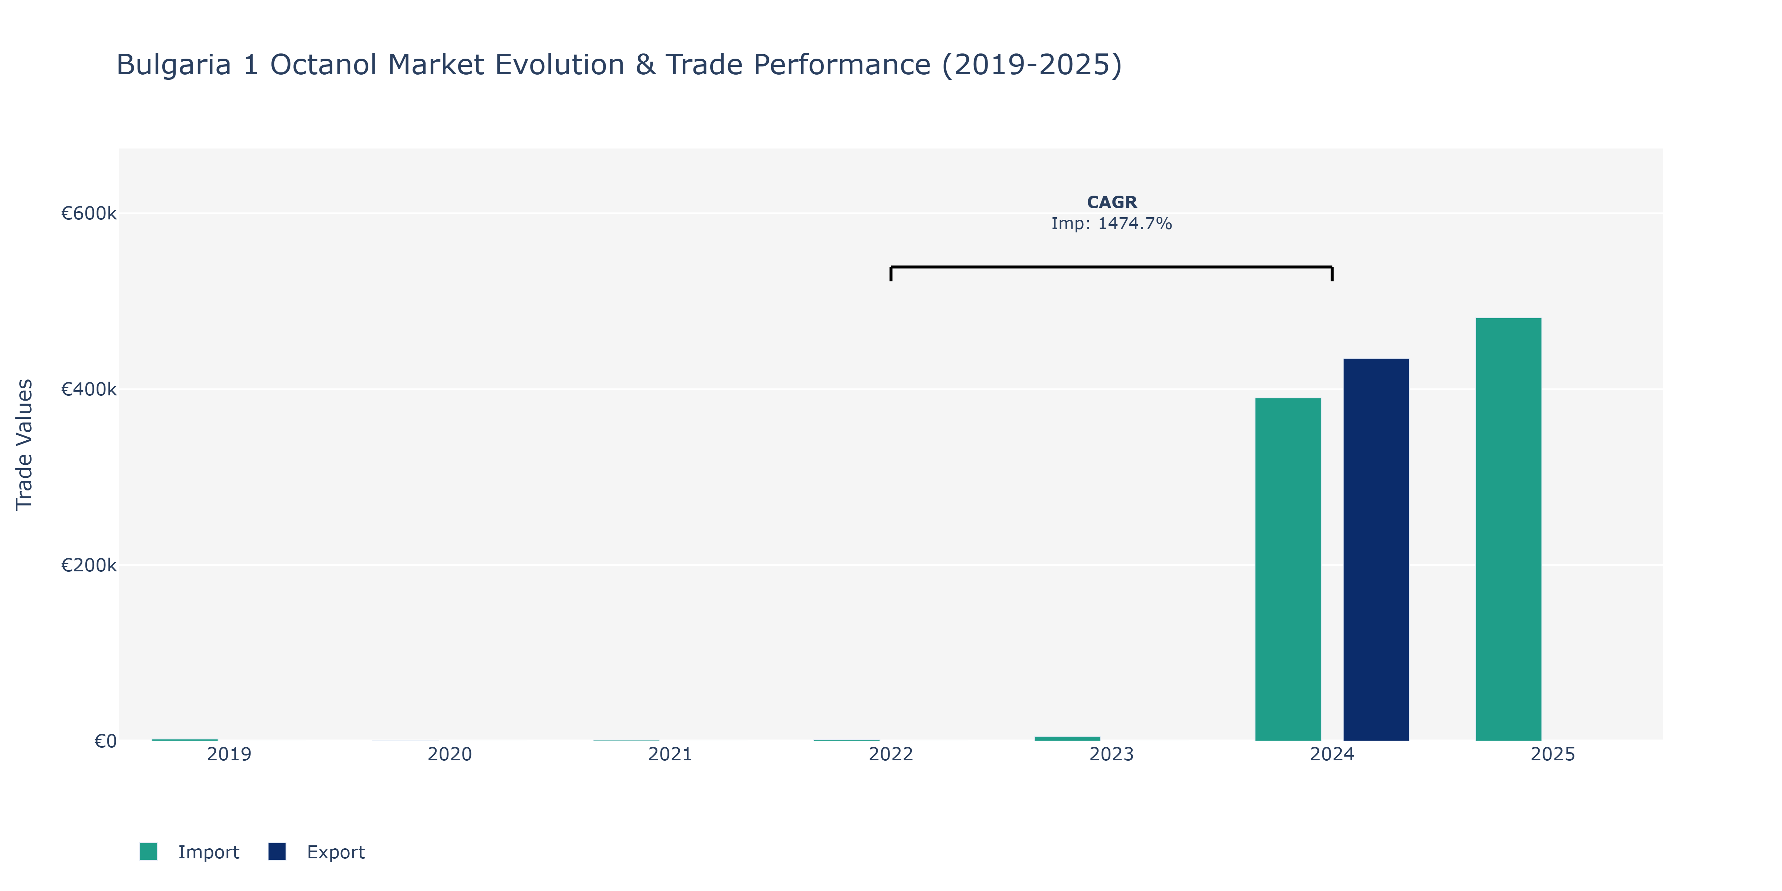Click the €600k axis tick label
The image size is (1782, 891).
pyautogui.click(x=89, y=213)
